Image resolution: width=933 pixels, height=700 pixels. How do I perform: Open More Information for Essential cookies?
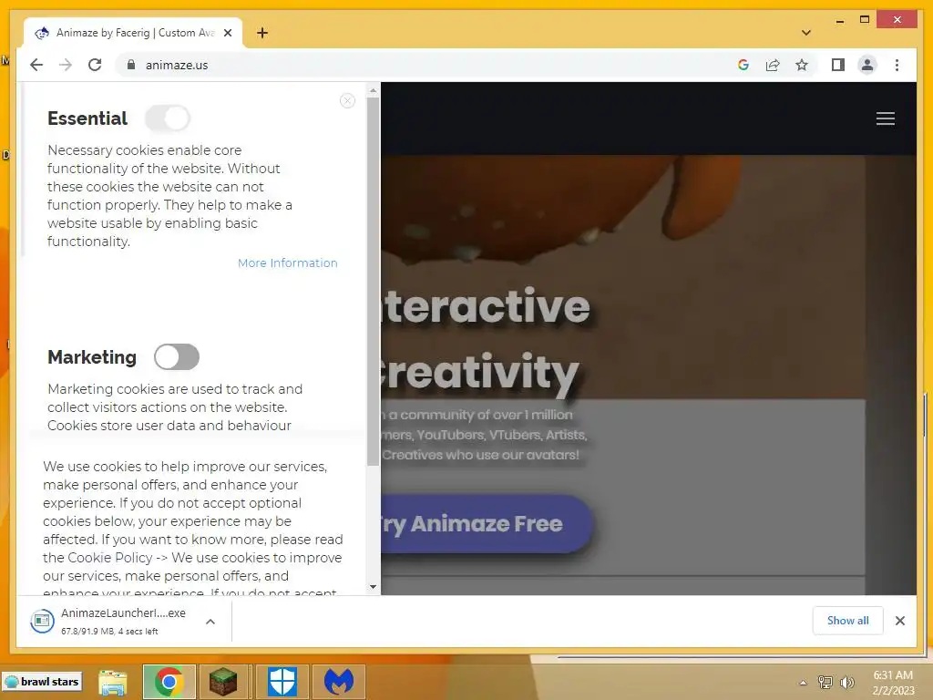[287, 262]
